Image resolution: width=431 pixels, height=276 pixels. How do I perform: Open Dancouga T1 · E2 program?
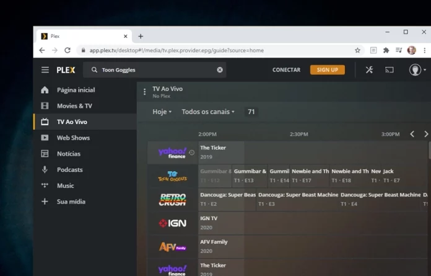coord(227,200)
